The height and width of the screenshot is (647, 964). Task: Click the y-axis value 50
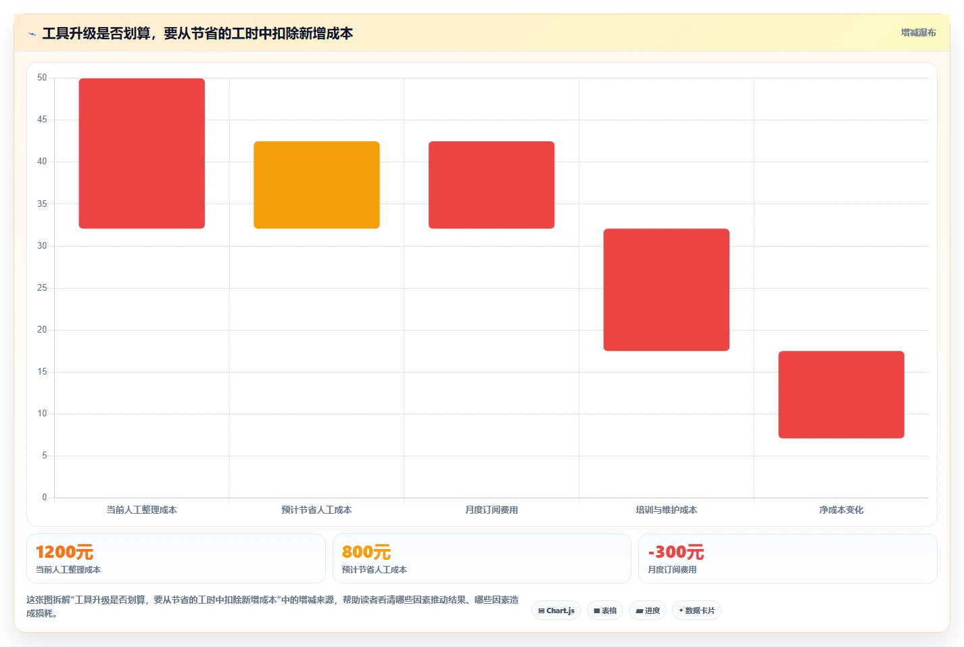pos(42,78)
